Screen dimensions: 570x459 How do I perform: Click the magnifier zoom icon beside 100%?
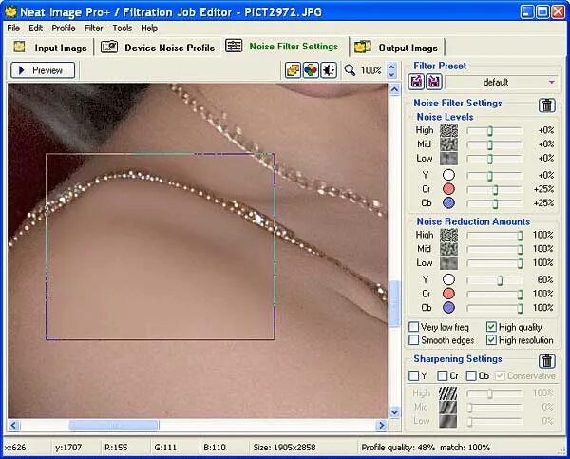[x=350, y=69]
